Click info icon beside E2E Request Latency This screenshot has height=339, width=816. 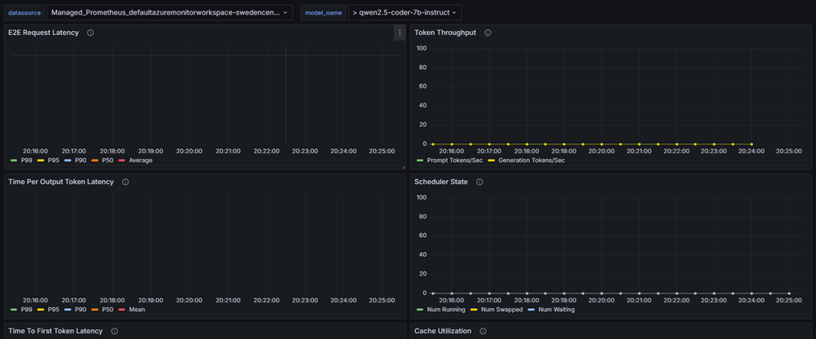pyautogui.click(x=91, y=33)
